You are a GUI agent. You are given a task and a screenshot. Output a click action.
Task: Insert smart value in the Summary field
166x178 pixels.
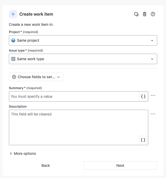(x=143, y=96)
